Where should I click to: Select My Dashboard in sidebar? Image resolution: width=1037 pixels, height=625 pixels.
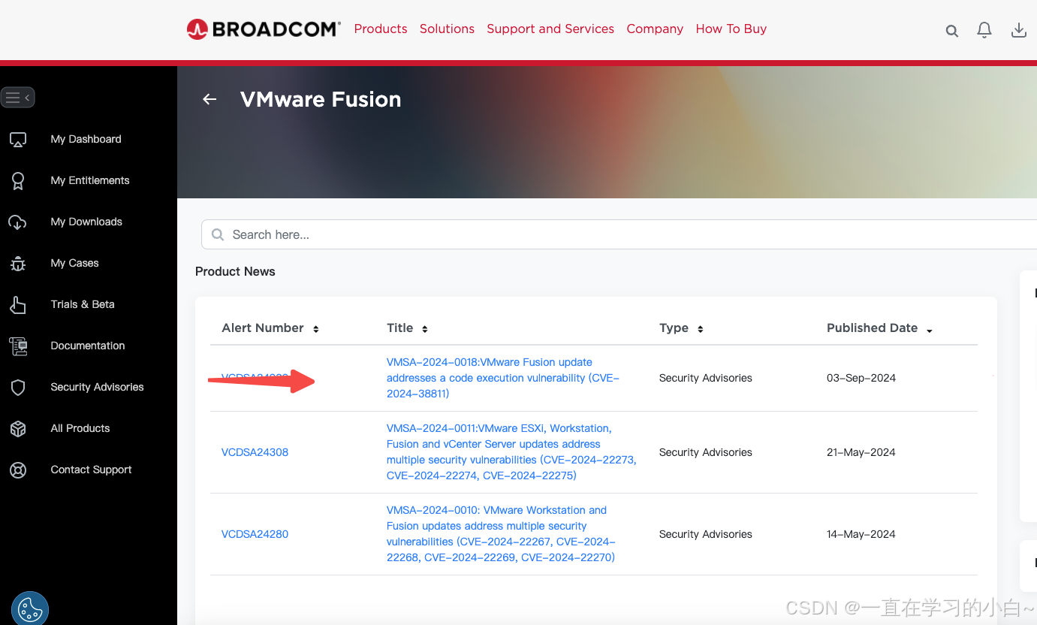[x=86, y=139]
